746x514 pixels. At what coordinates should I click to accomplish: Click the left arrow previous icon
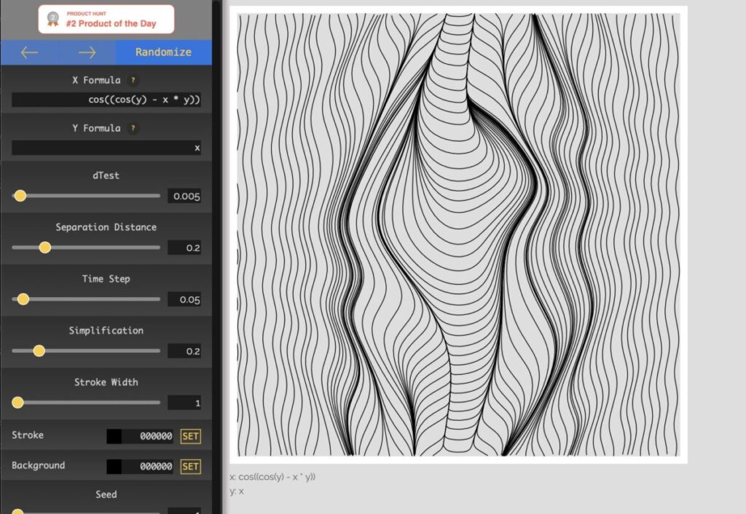pos(29,52)
